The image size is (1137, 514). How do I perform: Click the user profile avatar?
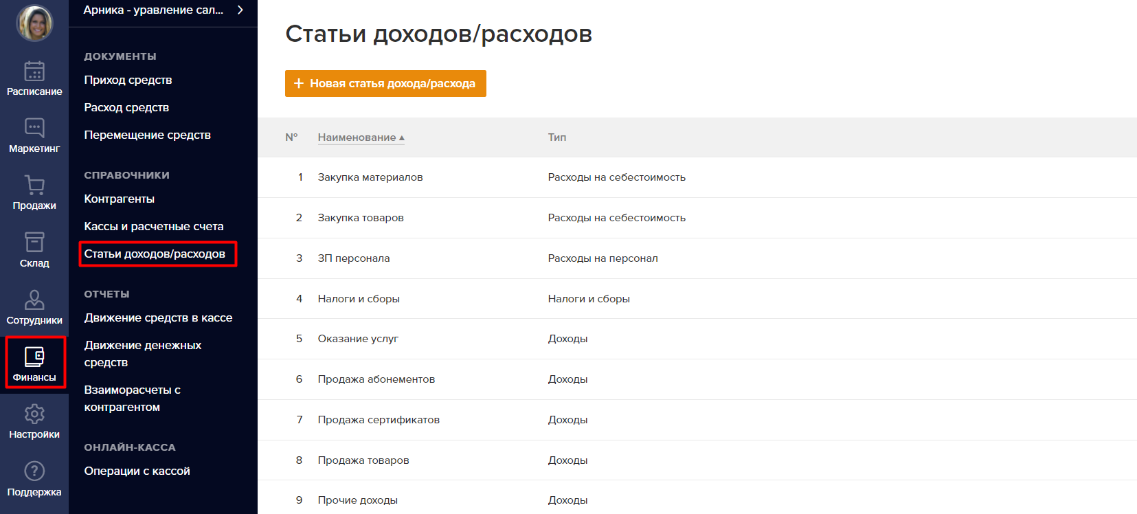pyautogui.click(x=34, y=23)
